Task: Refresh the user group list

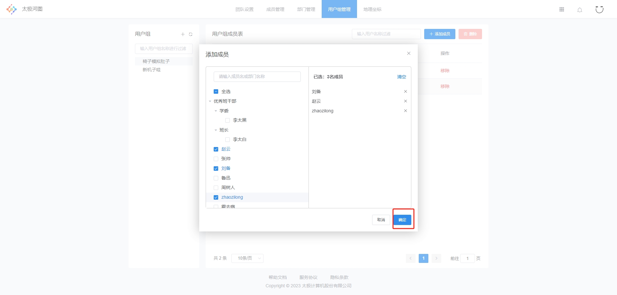Action: click(x=191, y=34)
